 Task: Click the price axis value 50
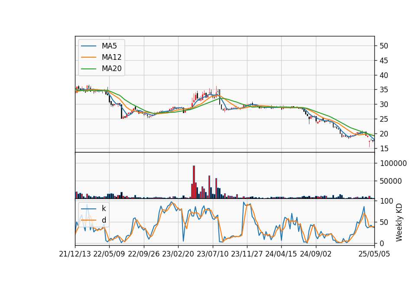(x=384, y=46)
